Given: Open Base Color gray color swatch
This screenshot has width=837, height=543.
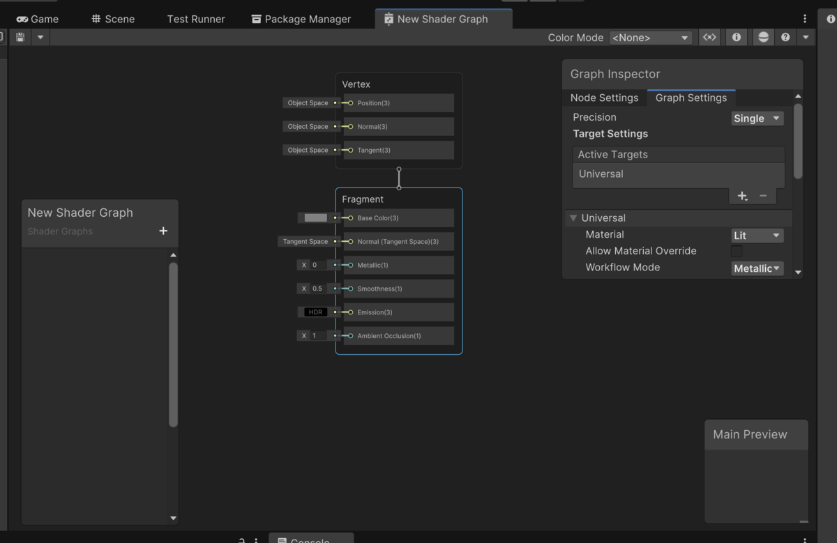Looking at the screenshot, I should (x=315, y=217).
